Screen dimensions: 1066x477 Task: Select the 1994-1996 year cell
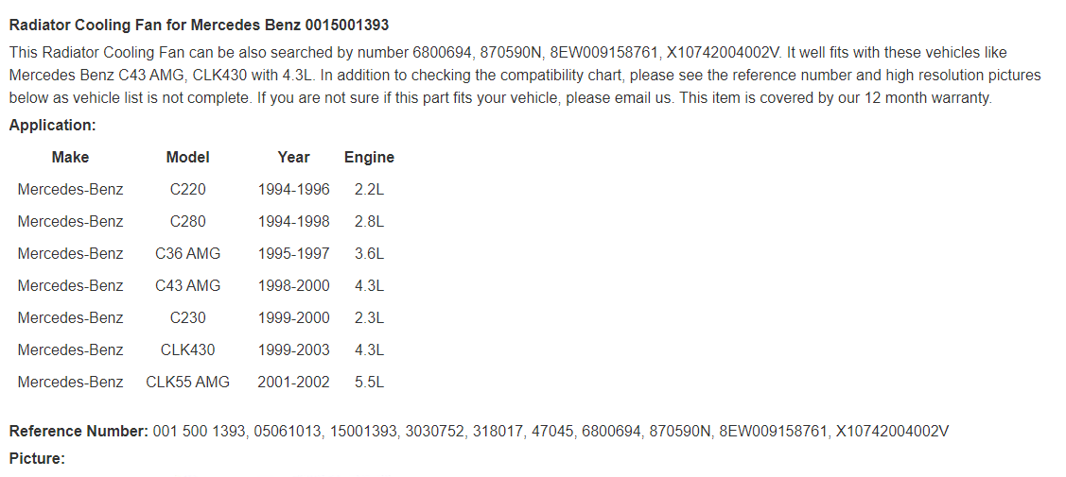tap(293, 189)
